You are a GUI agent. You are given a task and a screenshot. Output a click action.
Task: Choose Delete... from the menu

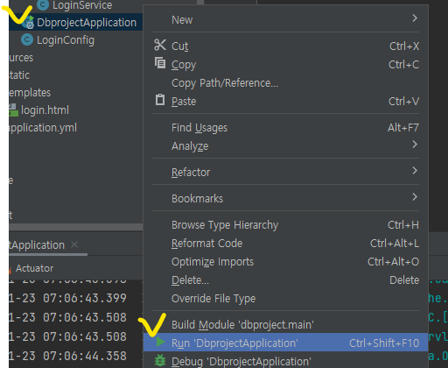coord(285,280)
